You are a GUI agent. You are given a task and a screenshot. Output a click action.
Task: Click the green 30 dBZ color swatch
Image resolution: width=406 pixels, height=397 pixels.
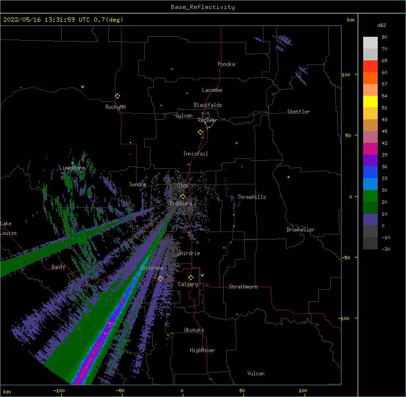(370, 196)
